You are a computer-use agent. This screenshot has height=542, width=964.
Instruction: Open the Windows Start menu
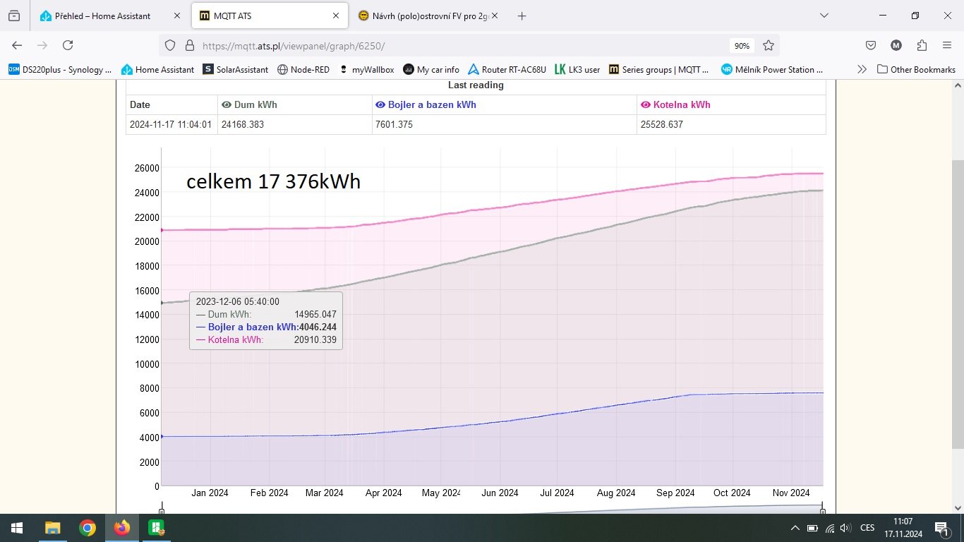point(16,527)
